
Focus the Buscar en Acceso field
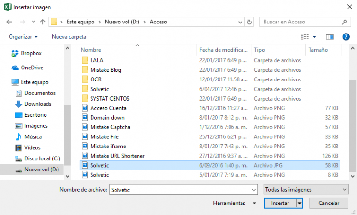[x=305, y=22]
